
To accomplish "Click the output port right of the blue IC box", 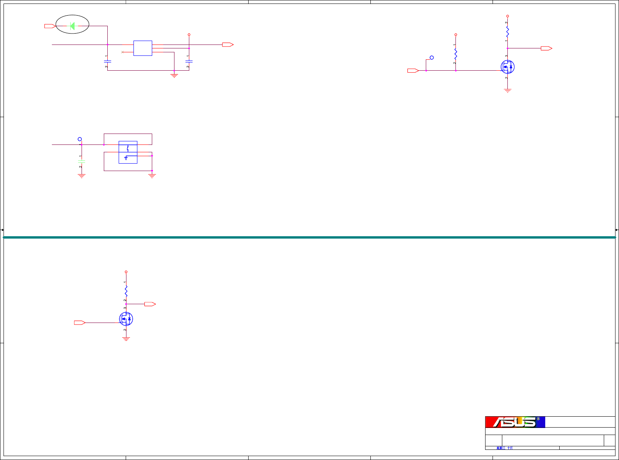I will [228, 45].
